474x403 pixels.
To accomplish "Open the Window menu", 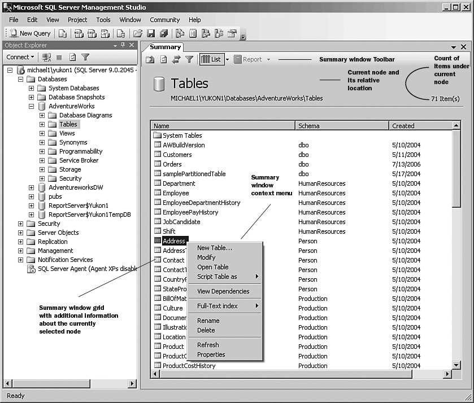I will coord(130,20).
